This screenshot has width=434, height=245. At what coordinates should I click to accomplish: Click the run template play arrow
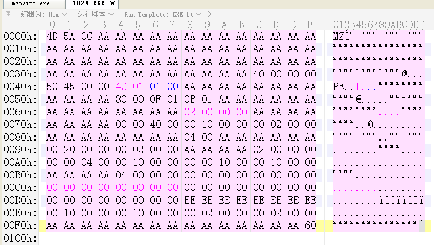tap(209, 14)
